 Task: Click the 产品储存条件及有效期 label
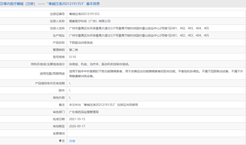(50, 83)
